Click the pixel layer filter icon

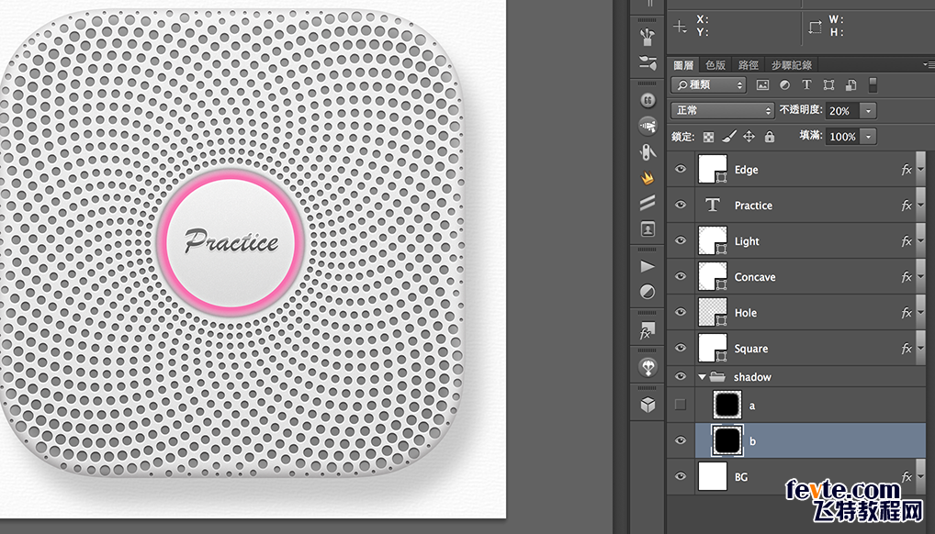pos(762,85)
